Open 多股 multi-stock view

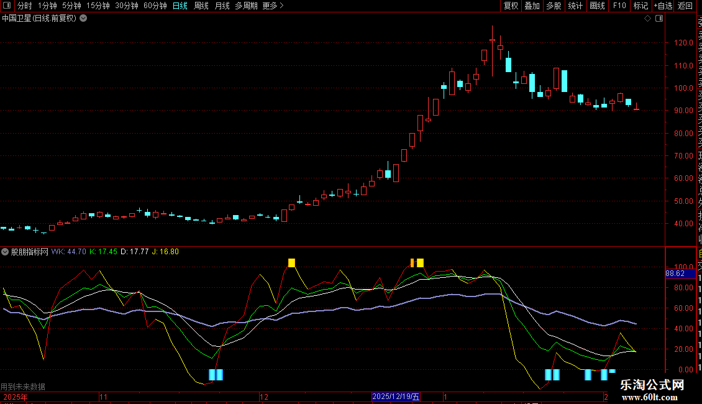(554, 6)
